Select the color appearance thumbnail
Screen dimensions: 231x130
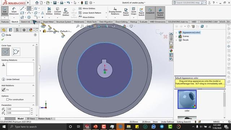point(187,100)
